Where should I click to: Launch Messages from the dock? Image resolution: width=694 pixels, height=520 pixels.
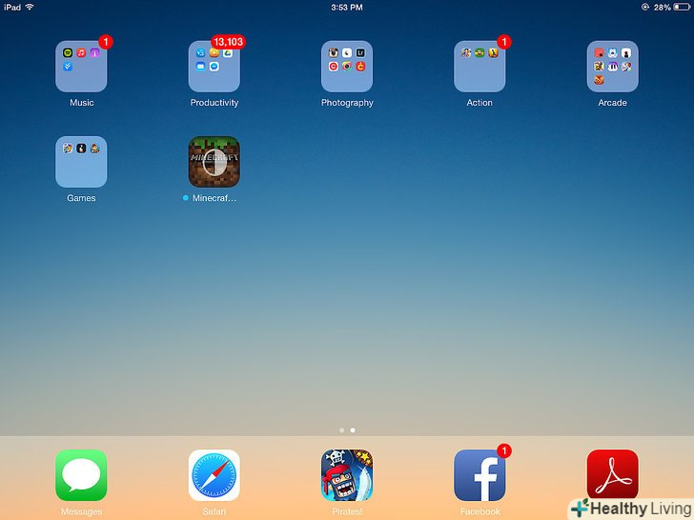click(x=81, y=475)
